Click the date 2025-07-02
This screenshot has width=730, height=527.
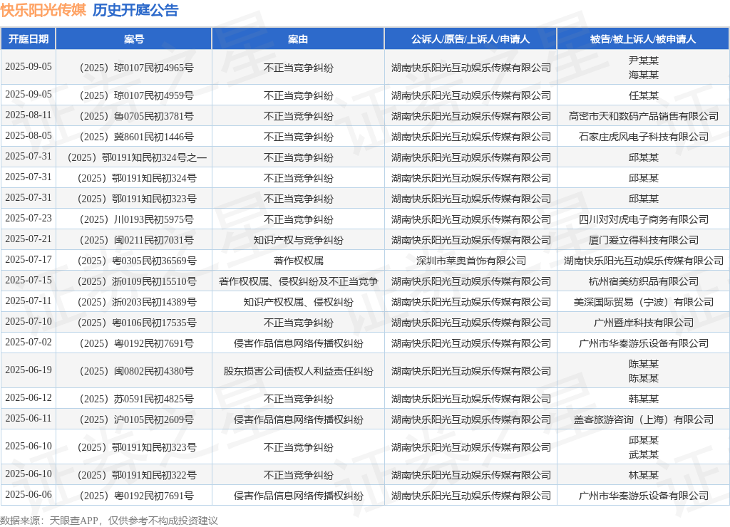point(29,343)
